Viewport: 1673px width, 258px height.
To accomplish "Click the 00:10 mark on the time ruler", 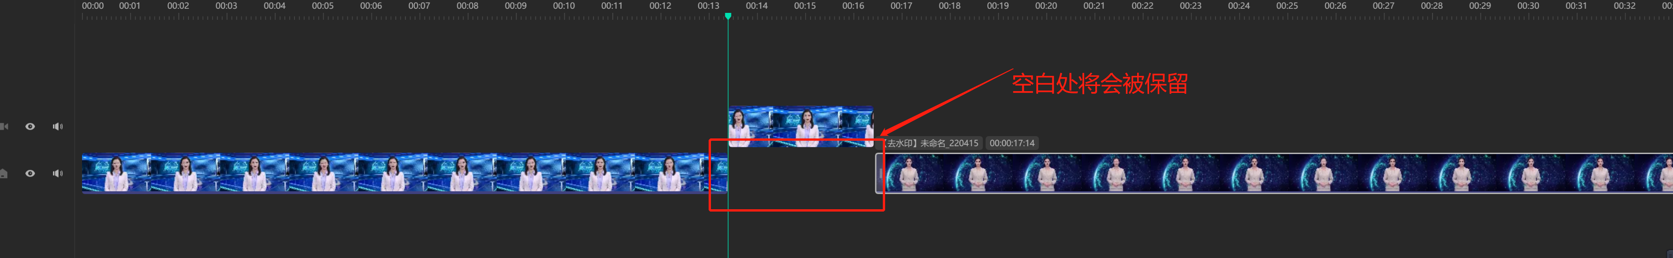I will click(x=564, y=6).
